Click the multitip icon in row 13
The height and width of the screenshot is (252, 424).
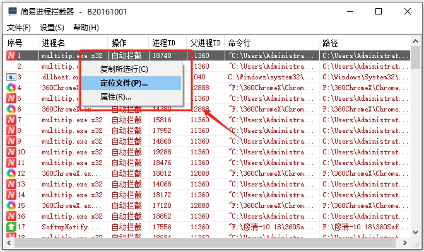click(x=11, y=184)
